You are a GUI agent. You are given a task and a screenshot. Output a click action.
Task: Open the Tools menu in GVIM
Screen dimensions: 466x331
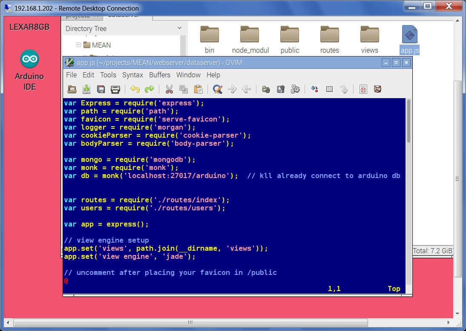[x=108, y=75]
